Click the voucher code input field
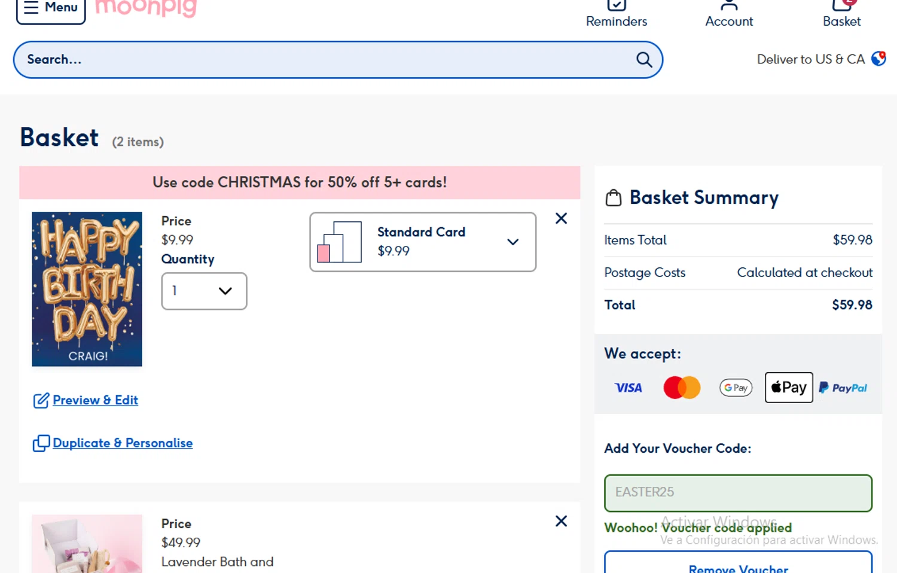 click(x=737, y=493)
